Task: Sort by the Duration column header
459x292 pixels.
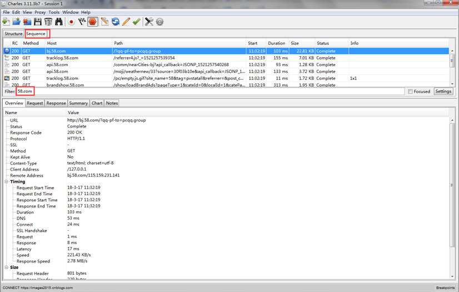Action: click(277, 43)
